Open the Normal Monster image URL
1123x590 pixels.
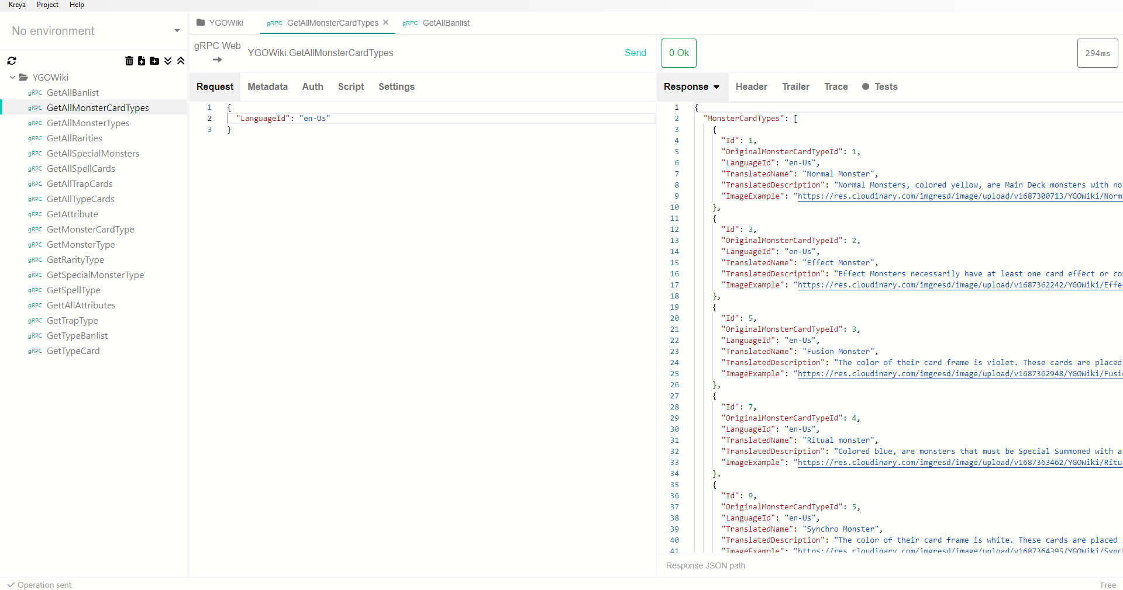[959, 196]
